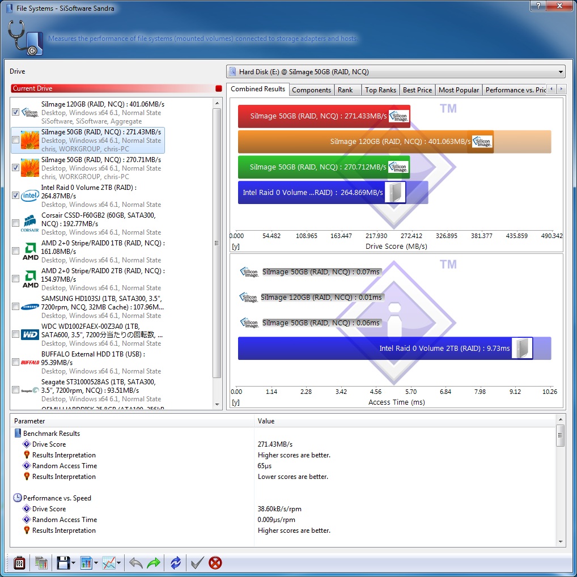Screen dimensions: 577x577
Task: Click the Corsair logo in drive list
Action: [30, 223]
